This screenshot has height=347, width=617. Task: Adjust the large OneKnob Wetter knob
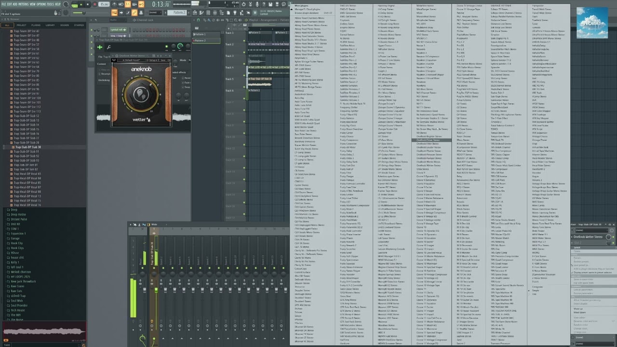tap(141, 95)
